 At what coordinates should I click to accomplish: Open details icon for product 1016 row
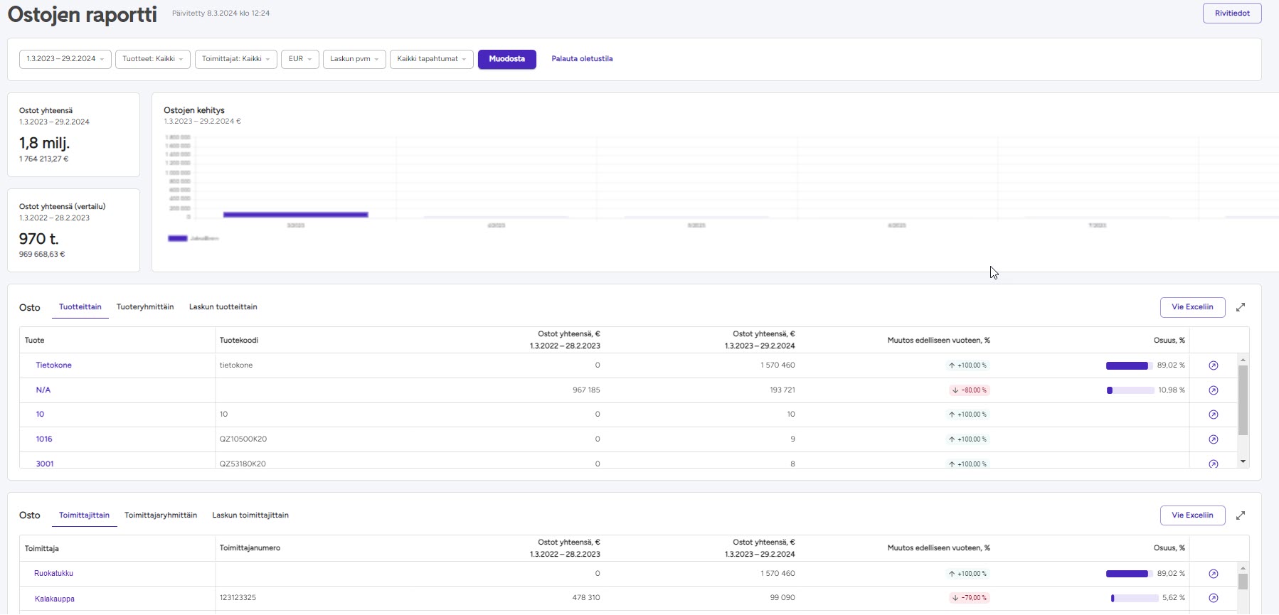click(1214, 439)
